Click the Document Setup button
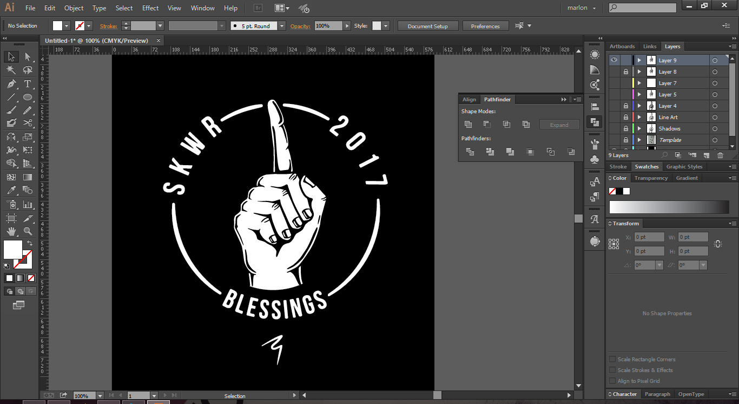 (428, 26)
